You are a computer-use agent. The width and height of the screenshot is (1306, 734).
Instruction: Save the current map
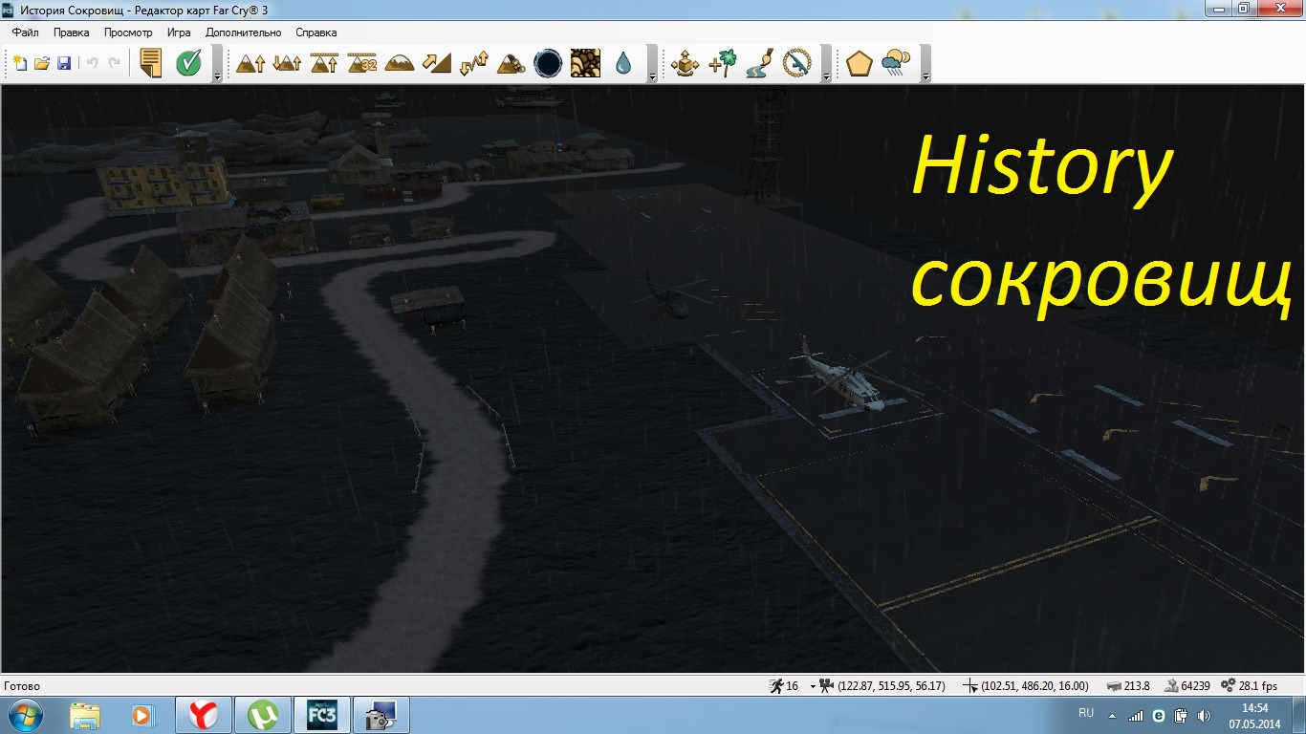[65, 63]
